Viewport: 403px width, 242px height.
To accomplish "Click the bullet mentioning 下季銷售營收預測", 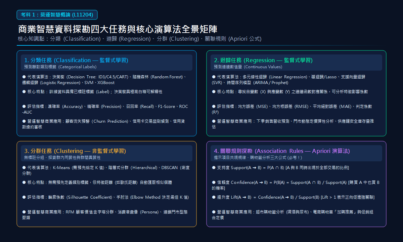I will coord(293,124).
